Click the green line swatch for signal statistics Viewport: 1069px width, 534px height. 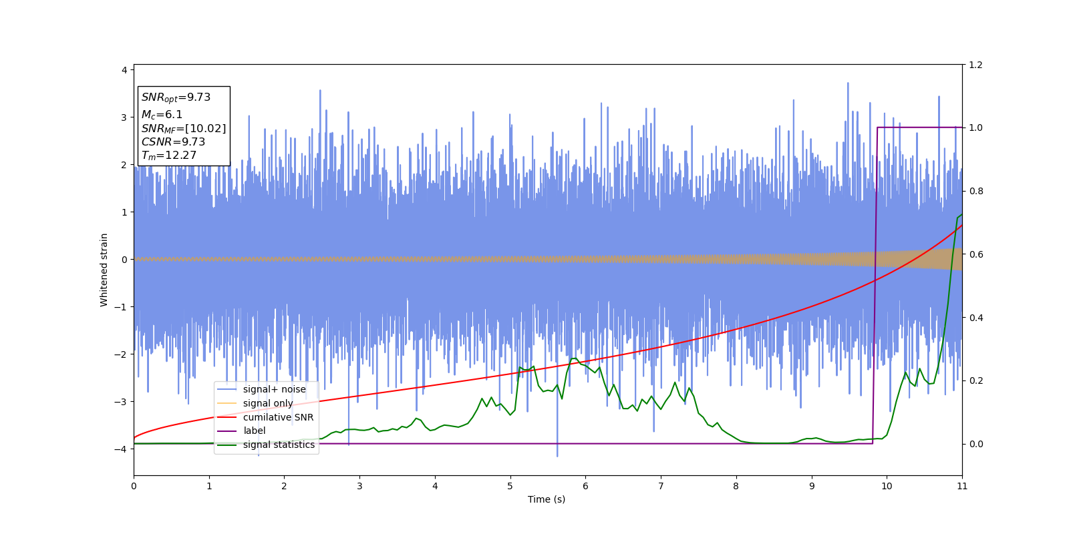pyautogui.click(x=227, y=445)
